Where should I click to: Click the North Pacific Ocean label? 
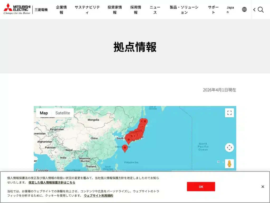203,146
